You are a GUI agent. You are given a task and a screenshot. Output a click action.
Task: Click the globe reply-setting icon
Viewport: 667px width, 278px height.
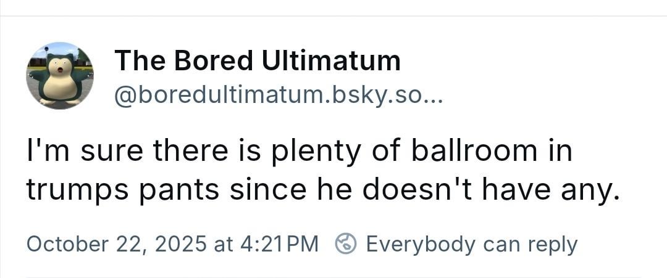pos(345,244)
